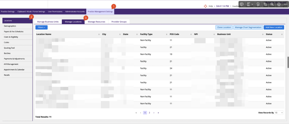Image resolution: width=289 pixels, height=124 pixels.
Task: Click the Help text link
Action: tap(211, 6)
